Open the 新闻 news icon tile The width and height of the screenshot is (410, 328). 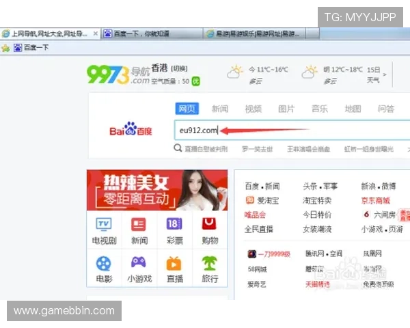pyautogui.click(x=139, y=224)
